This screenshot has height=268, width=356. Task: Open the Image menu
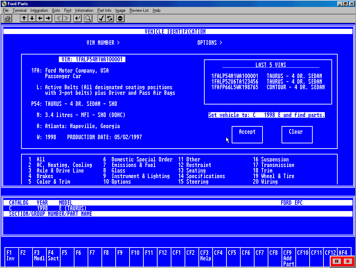[120, 10]
